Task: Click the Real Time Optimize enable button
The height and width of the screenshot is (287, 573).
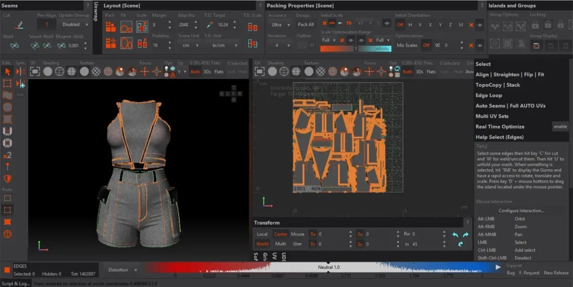Action: coord(560,127)
